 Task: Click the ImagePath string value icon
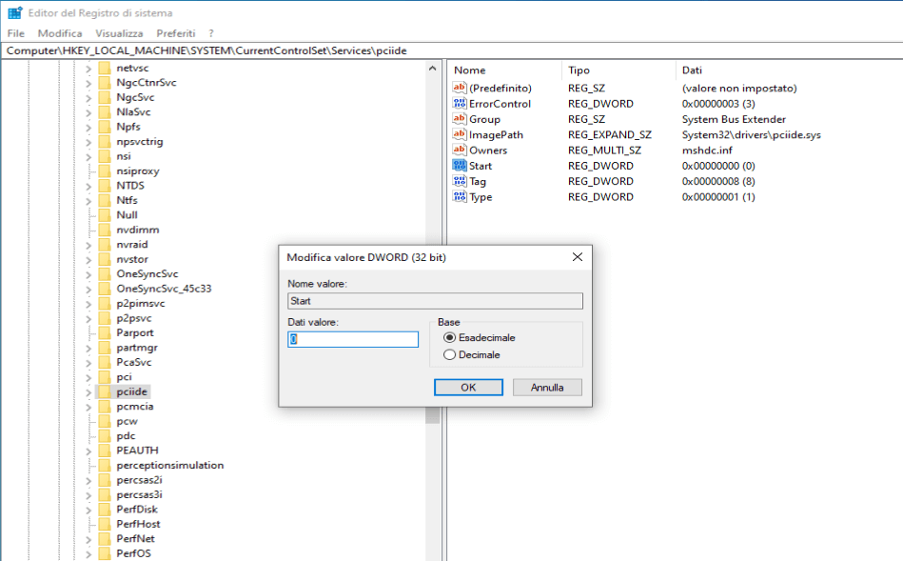460,135
